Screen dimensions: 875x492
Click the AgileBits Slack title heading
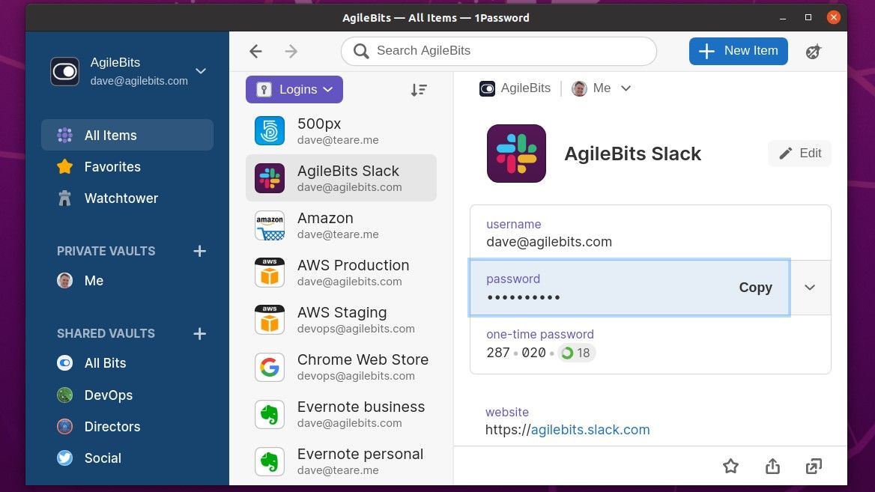[632, 154]
